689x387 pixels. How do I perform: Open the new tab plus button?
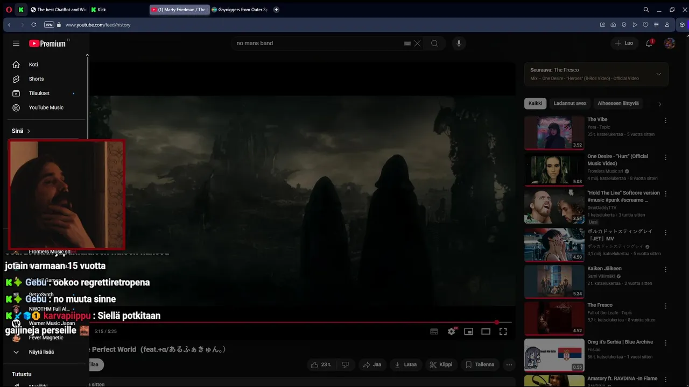(276, 10)
